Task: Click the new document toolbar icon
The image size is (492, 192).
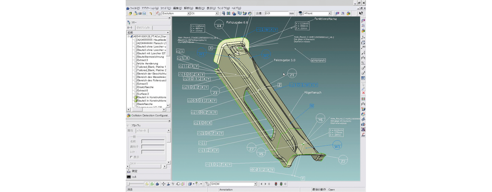Action: 130,13
